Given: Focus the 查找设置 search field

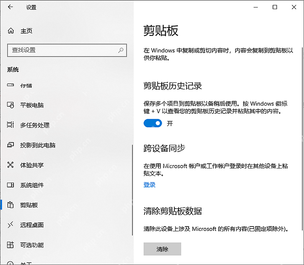Looking at the screenshot, I should (x=67, y=50).
